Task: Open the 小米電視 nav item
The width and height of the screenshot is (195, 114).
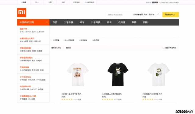Action: pos(95,22)
